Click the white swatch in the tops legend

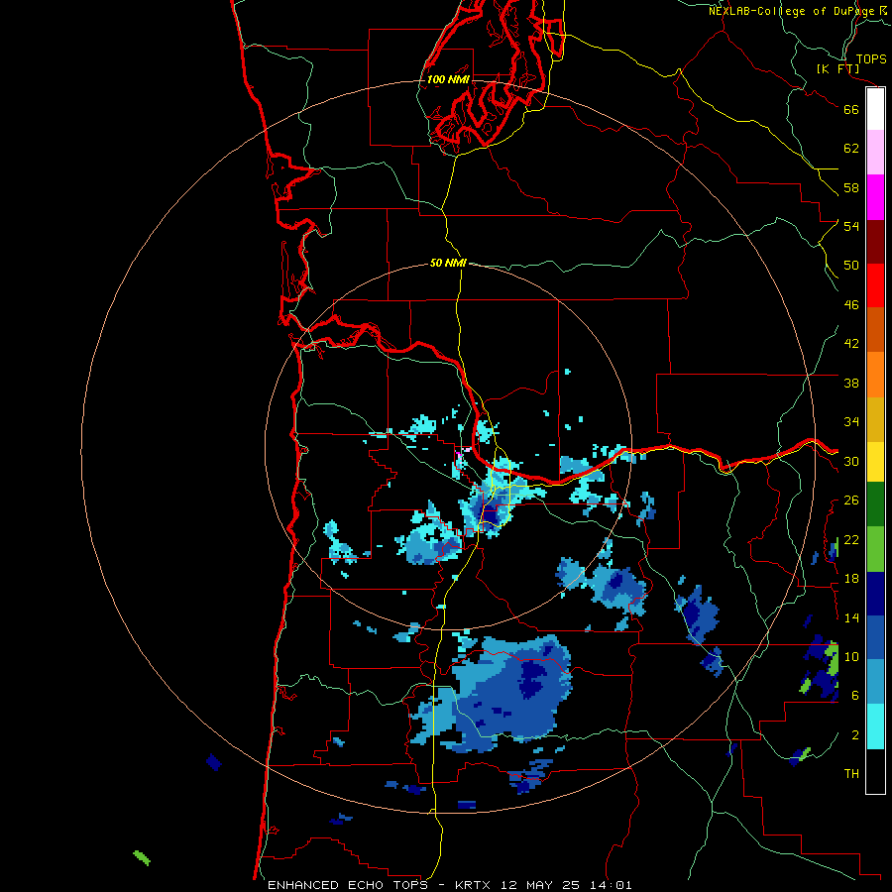point(875,109)
